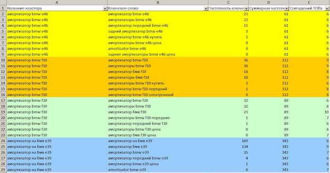
Task: Select cell амортизаторы bmw e46
Action: pos(157,20)
